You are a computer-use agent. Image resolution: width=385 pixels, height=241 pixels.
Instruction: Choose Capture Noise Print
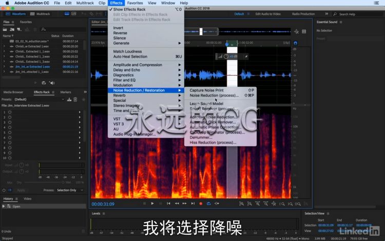point(220,90)
